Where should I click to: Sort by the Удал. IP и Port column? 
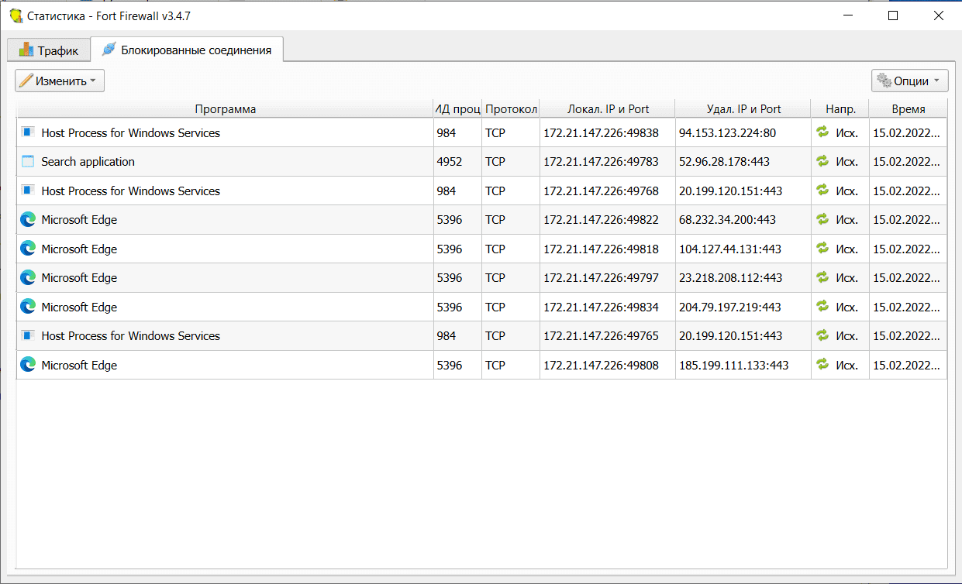click(743, 109)
